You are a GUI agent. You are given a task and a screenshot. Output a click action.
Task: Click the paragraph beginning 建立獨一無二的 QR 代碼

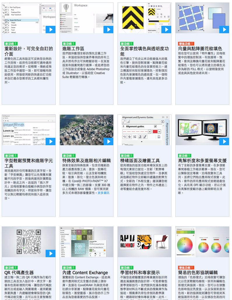pyautogui.click(x=28, y=288)
